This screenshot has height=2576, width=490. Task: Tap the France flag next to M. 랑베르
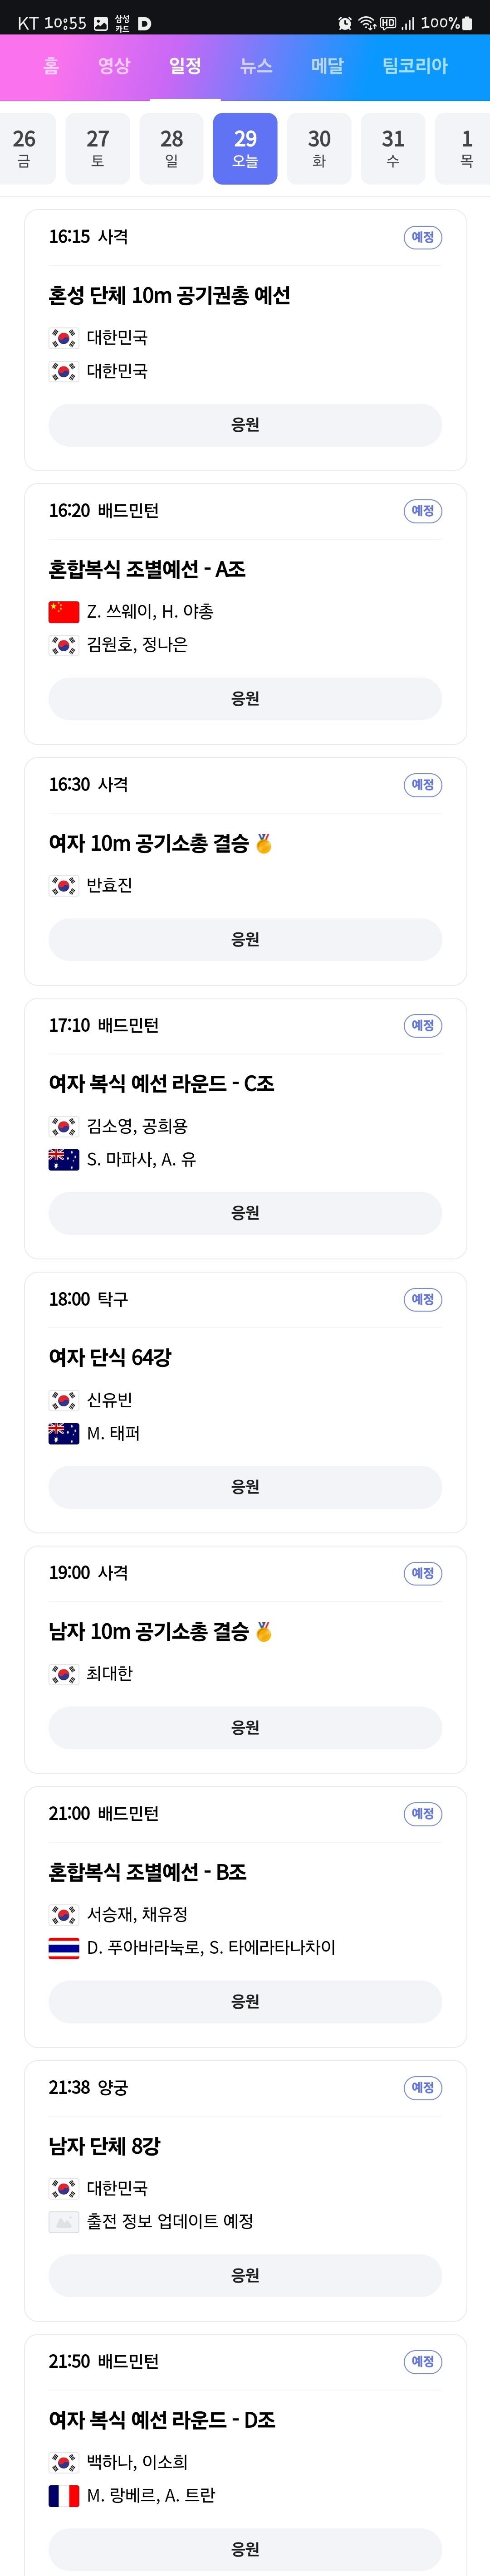pos(64,2495)
